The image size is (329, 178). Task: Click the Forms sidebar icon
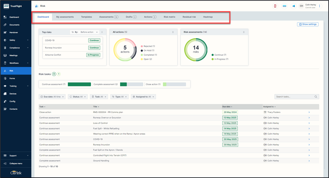pyautogui.click(x=5, y=78)
